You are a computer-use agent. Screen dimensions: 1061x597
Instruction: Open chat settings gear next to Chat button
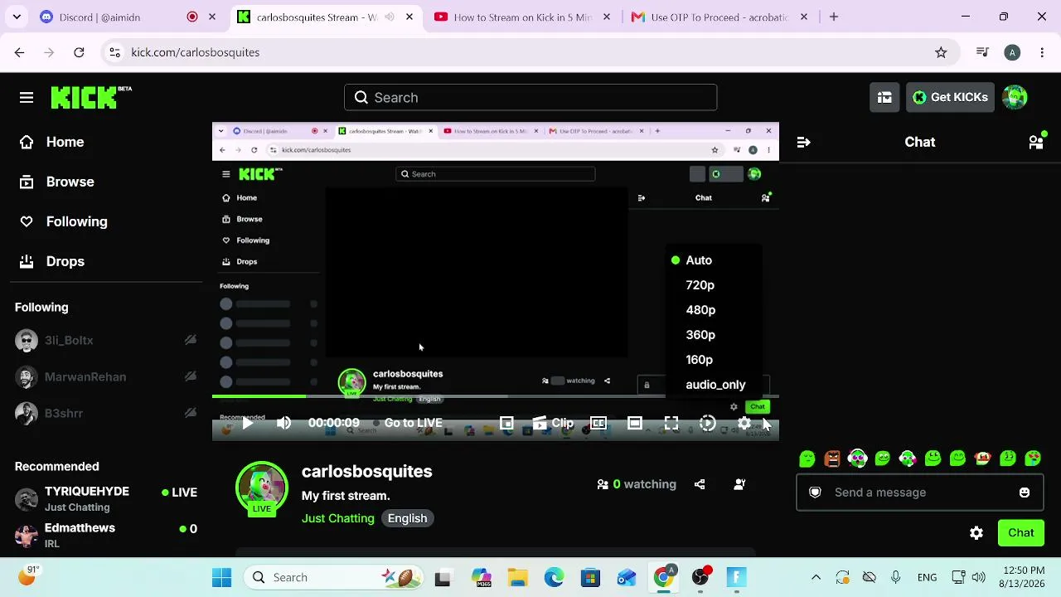[x=976, y=533]
